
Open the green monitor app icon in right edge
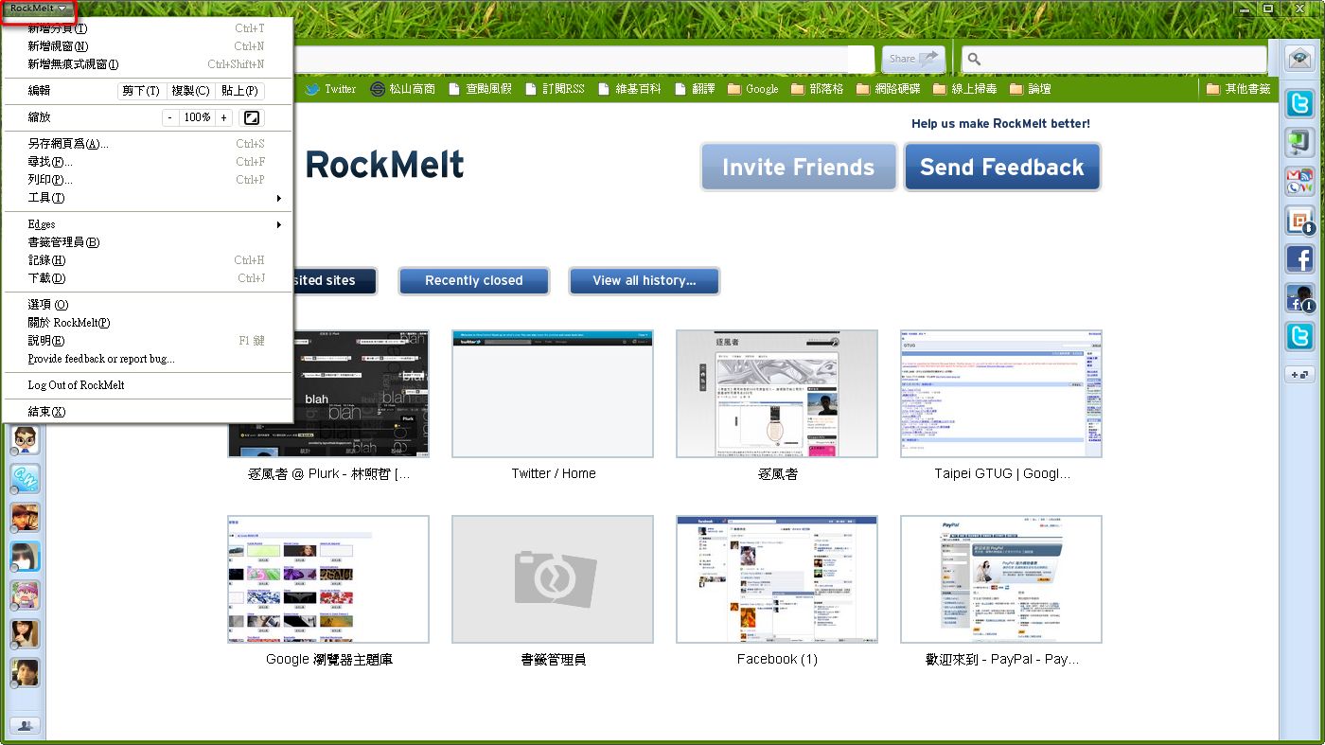pyautogui.click(x=1299, y=142)
